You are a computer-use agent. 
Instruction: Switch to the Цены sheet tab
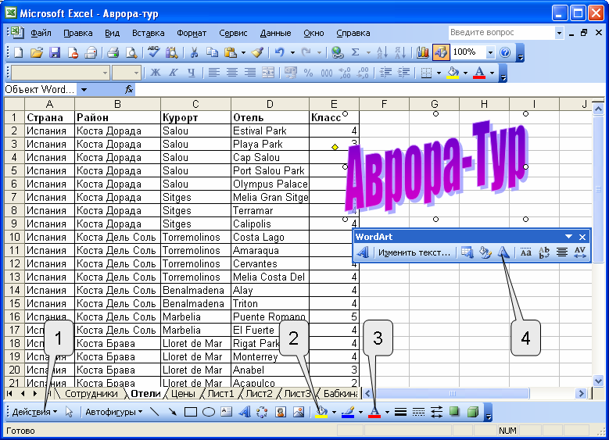[x=183, y=394]
